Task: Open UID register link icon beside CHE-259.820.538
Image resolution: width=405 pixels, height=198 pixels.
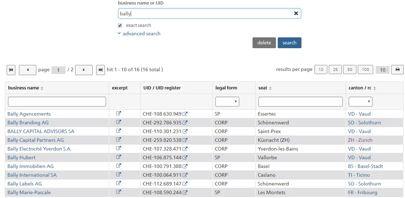Action: point(185,140)
